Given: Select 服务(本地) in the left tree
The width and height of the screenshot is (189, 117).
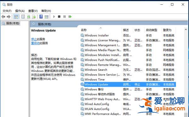Looking at the screenshot, I should [x=13, y=23].
